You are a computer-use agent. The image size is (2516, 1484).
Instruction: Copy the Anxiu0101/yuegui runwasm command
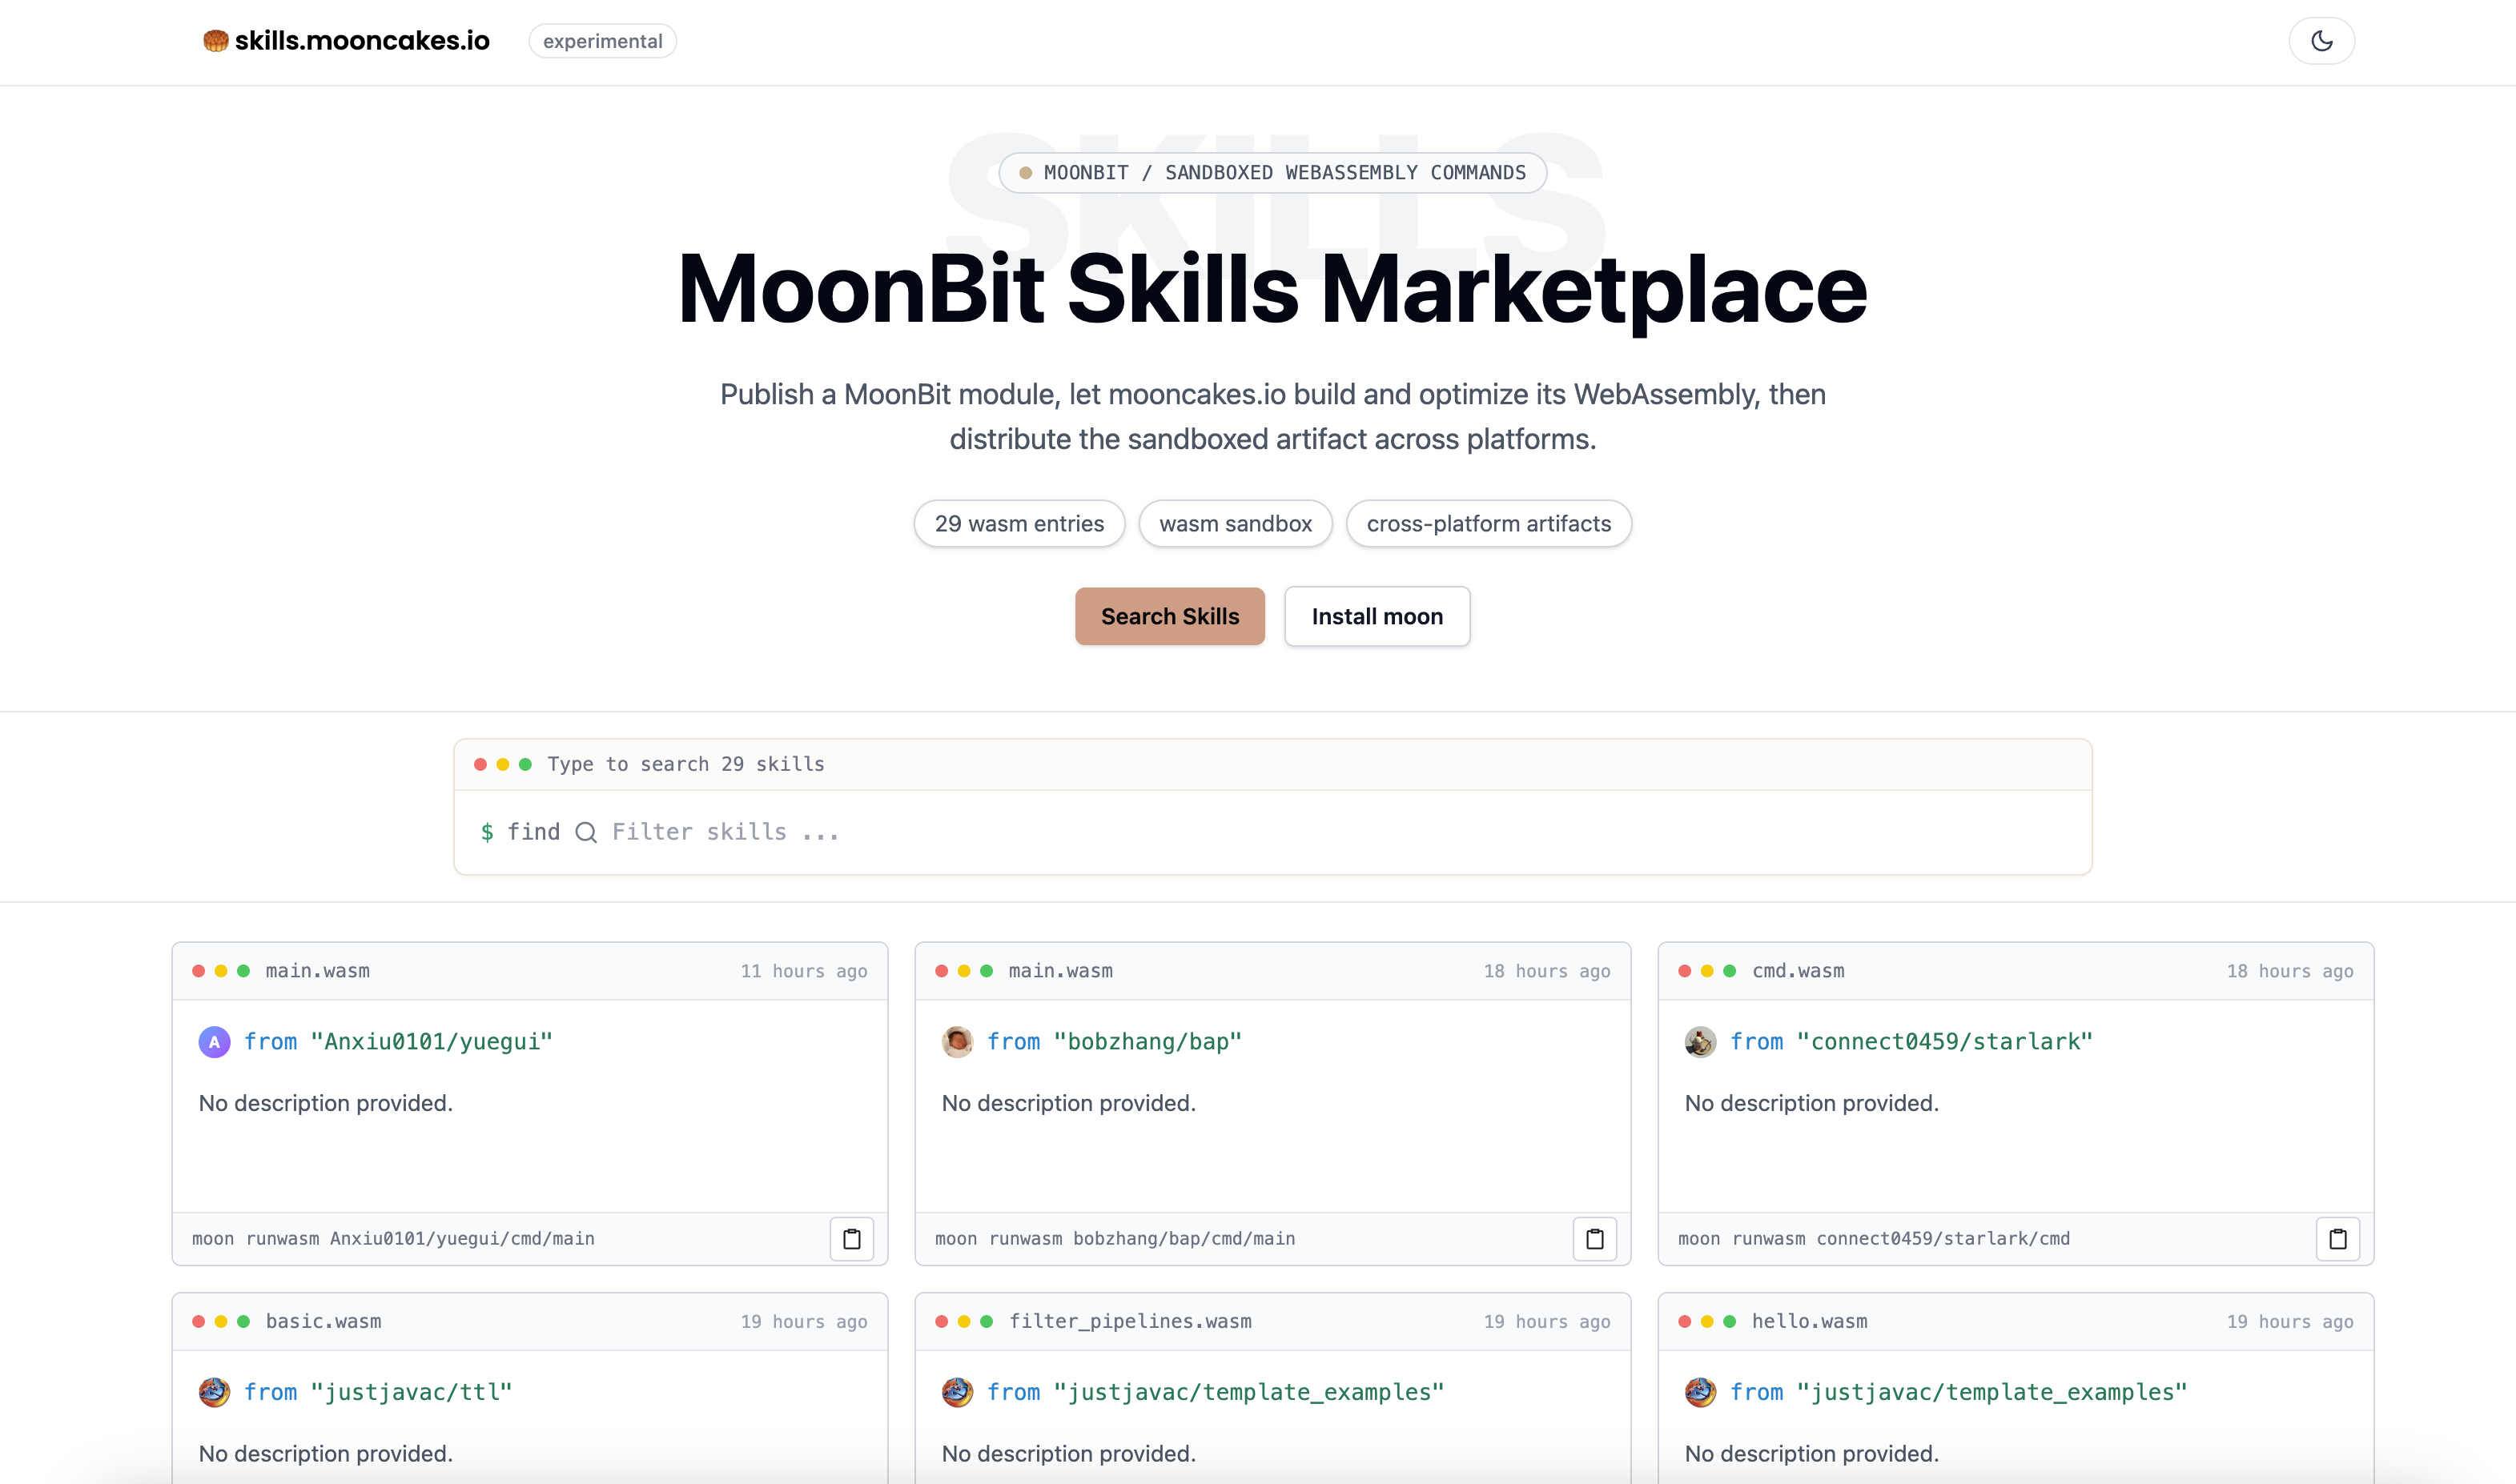pos(851,1239)
